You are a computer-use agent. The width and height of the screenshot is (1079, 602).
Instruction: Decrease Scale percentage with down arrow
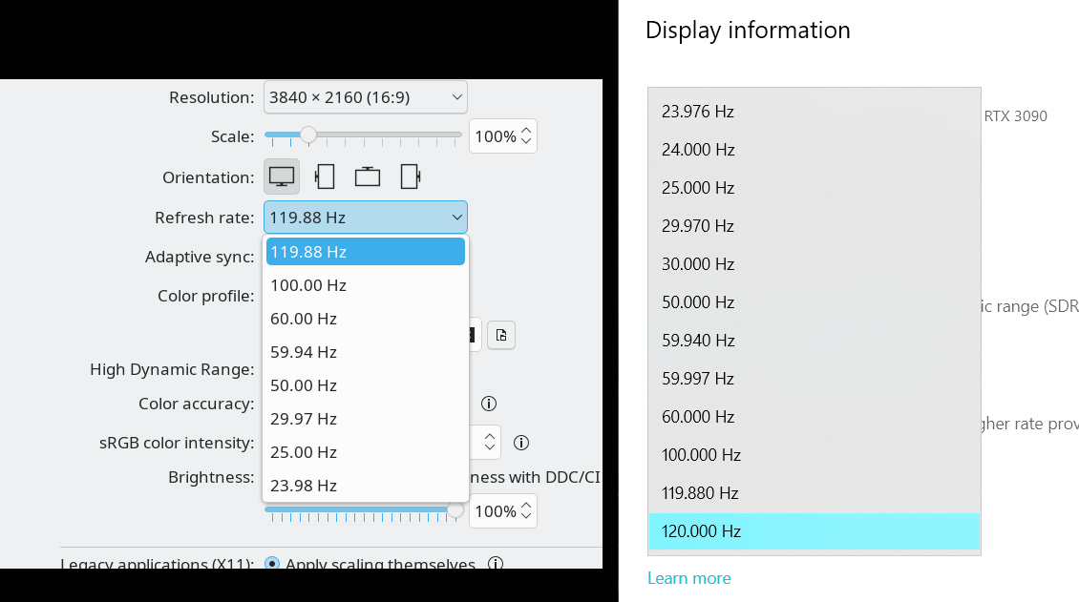click(x=526, y=142)
